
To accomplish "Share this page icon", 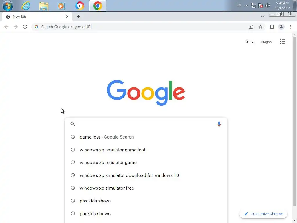I will (x=251, y=27).
